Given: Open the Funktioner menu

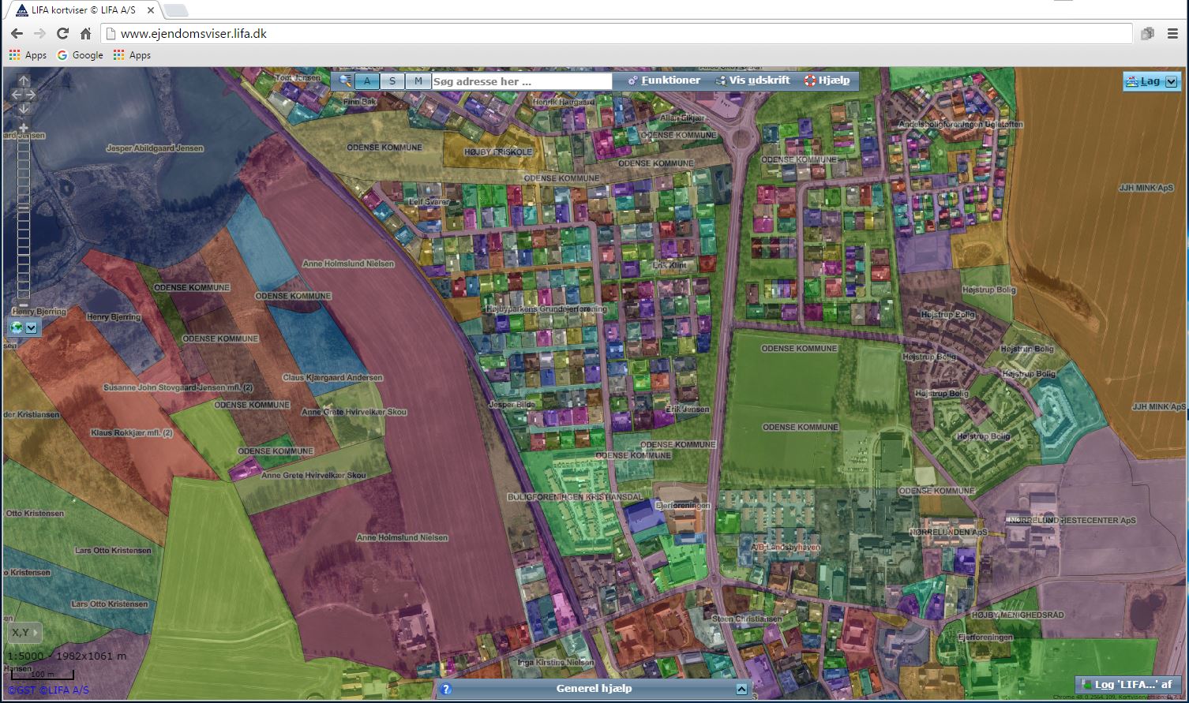Looking at the screenshot, I should coord(663,80).
